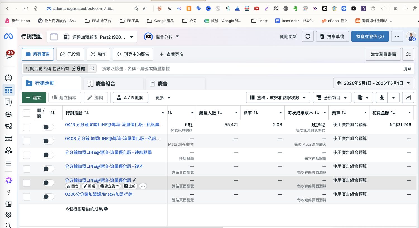Open billing card icon in sidebar
Image resolution: width=419 pixels, height=228 pixels.
tap(9, 138)
